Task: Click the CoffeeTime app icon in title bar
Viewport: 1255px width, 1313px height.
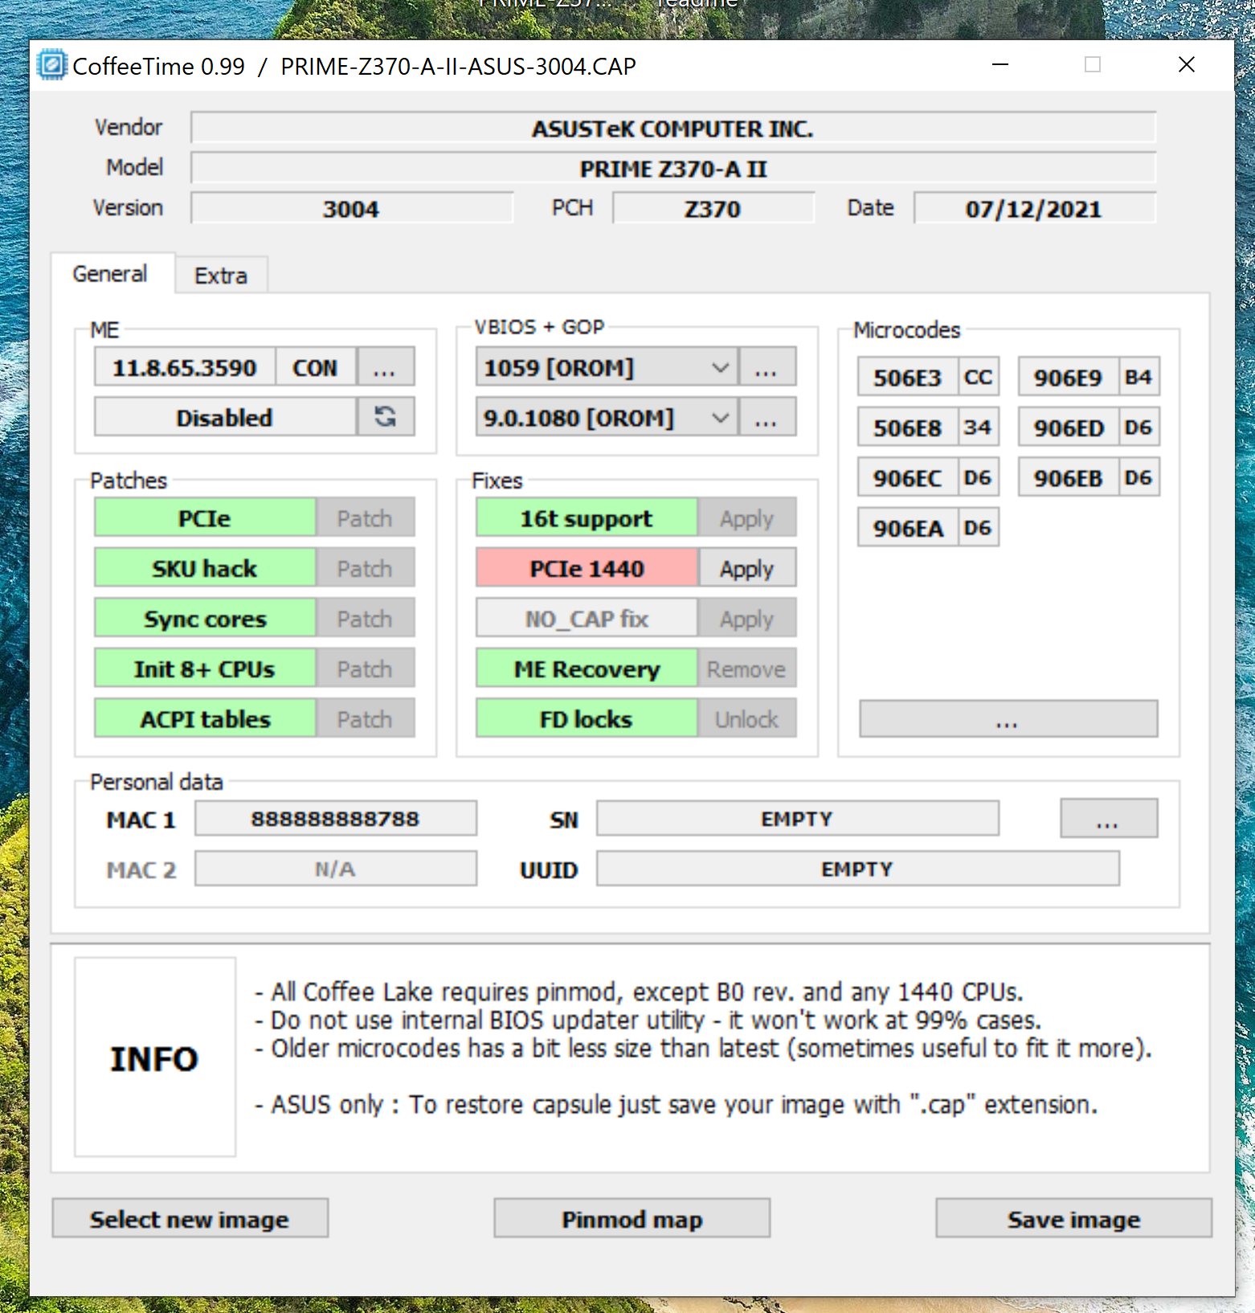Action: 52,65
